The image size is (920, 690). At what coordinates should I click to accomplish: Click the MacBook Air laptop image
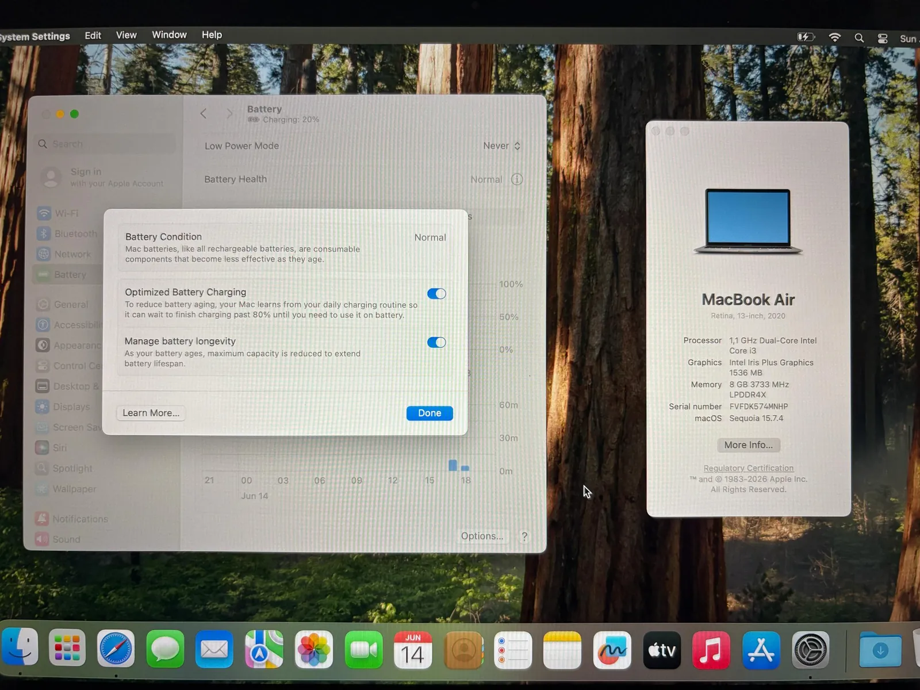(748, 222)
